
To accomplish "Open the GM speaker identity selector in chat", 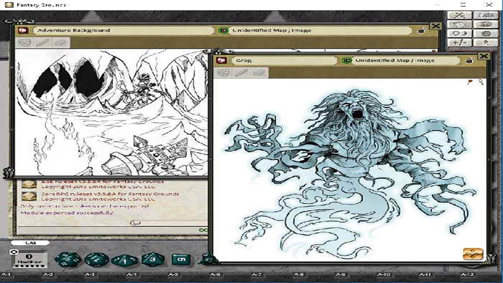I will 31,243.
